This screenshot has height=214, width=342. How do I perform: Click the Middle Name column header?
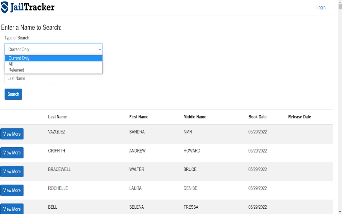195,117
